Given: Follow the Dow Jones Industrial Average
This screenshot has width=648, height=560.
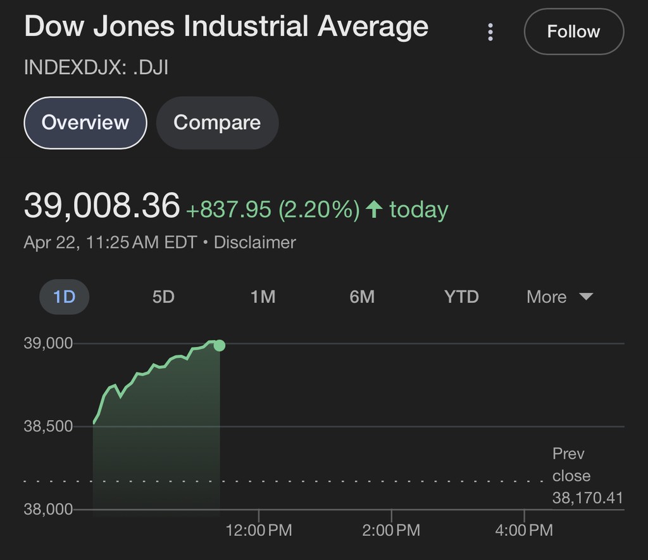Looking at the screenshot, I should (x=573, y=32).
